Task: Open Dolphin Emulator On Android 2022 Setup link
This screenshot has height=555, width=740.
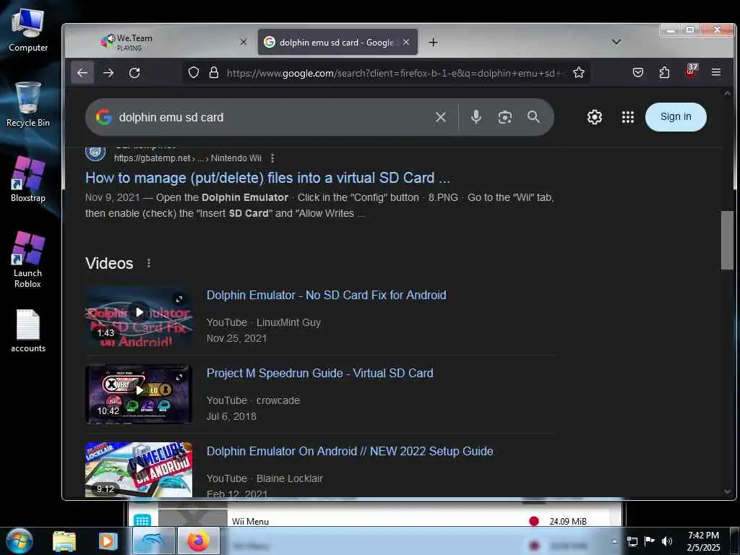Action: point(350,451)
